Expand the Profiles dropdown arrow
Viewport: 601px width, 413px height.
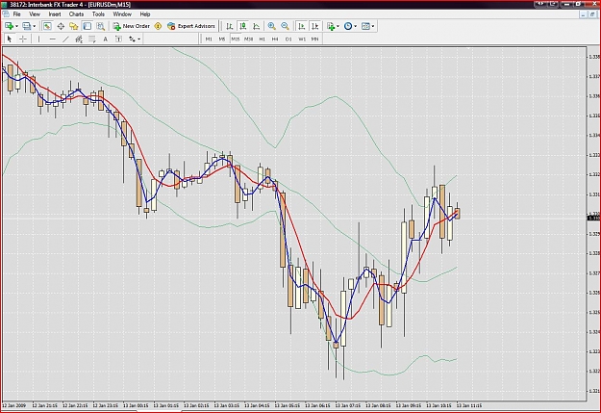34,26
